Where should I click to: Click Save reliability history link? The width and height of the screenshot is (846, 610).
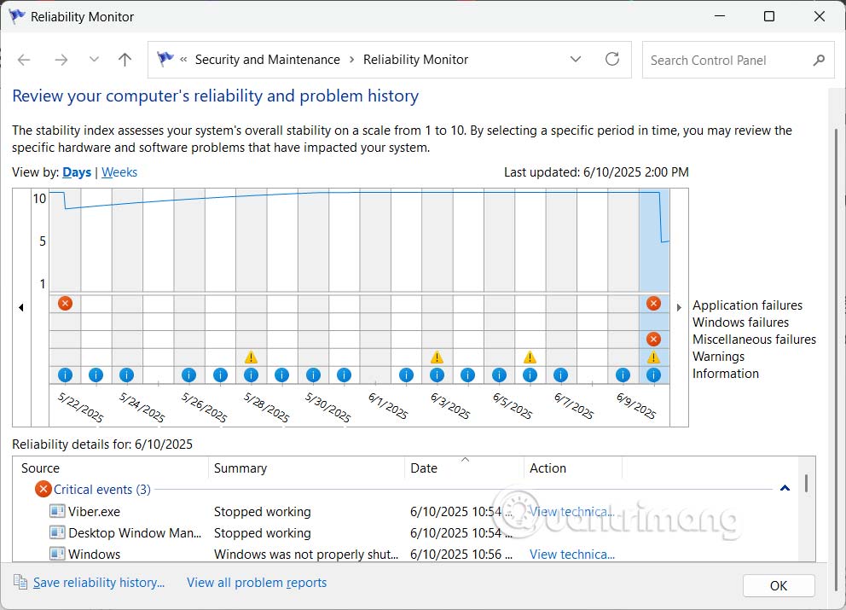coord(99,583)
